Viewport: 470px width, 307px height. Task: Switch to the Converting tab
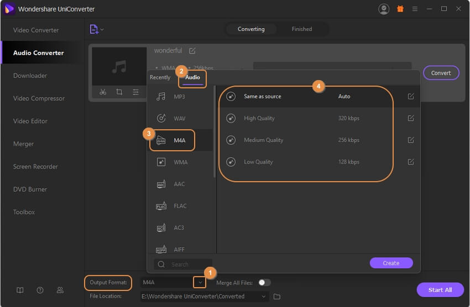coord(251,29)
